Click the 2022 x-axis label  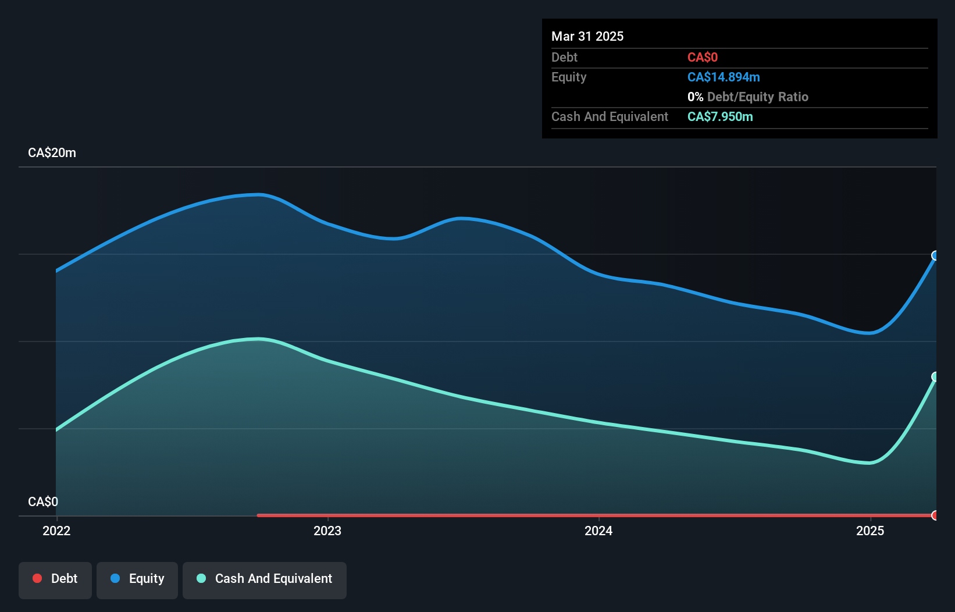[56, 531]
